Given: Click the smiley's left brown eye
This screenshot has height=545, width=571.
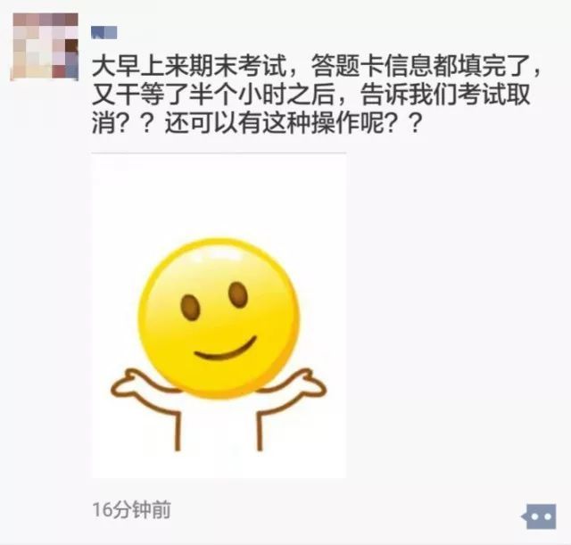Looking at the screenshot, I should [x=190, y=307].
